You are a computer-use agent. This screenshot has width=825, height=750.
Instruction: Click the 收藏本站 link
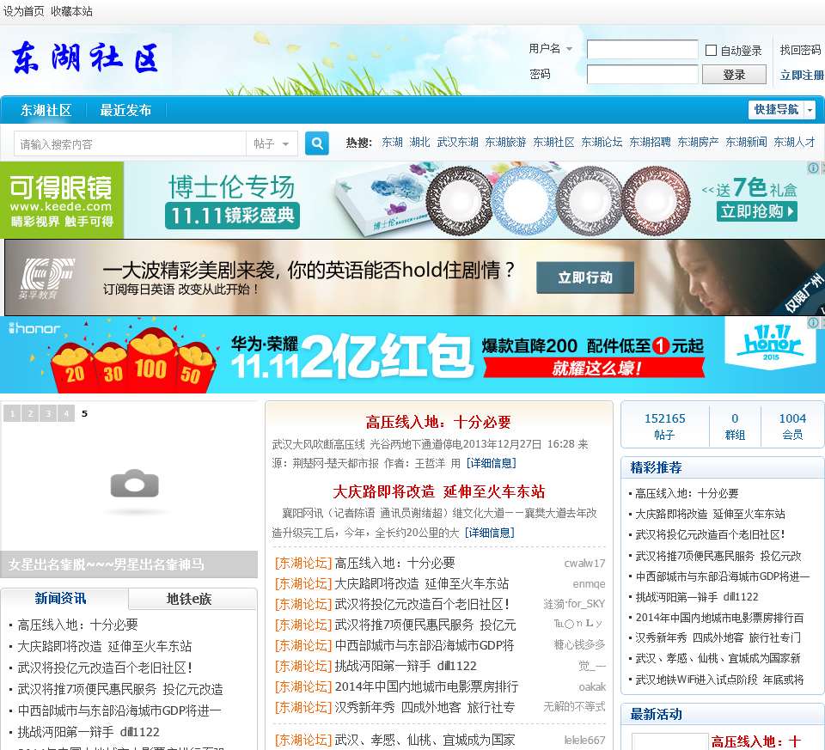point(71,11)
